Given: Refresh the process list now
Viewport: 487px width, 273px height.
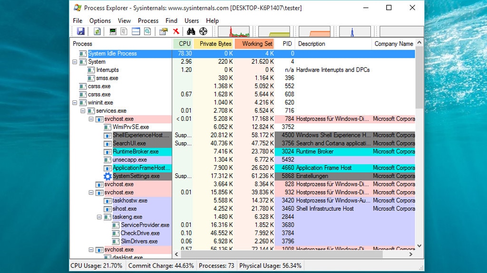Looking at the screenshot, I should [97, 31].
